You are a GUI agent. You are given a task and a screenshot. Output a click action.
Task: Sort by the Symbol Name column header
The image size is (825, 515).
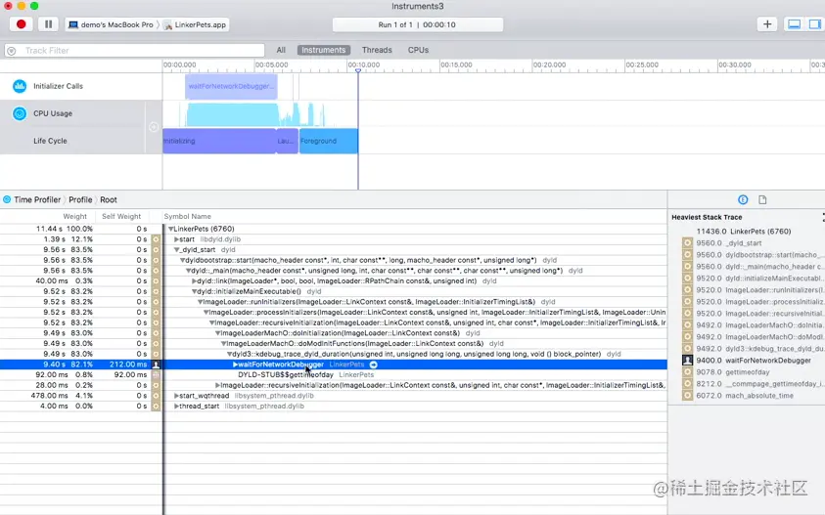[187, 217]
